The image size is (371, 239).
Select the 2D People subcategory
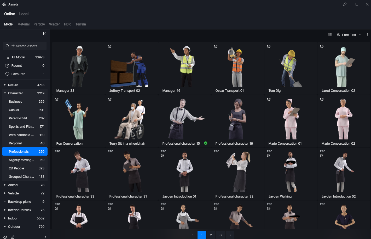tap(25, 168)
